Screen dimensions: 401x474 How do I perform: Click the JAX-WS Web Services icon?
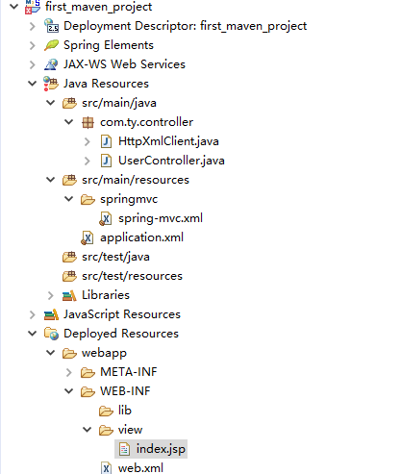(51, 64)
